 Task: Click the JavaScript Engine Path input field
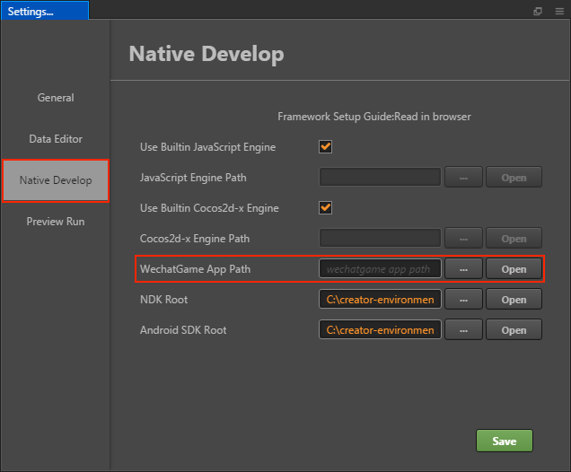coord(380,178)
